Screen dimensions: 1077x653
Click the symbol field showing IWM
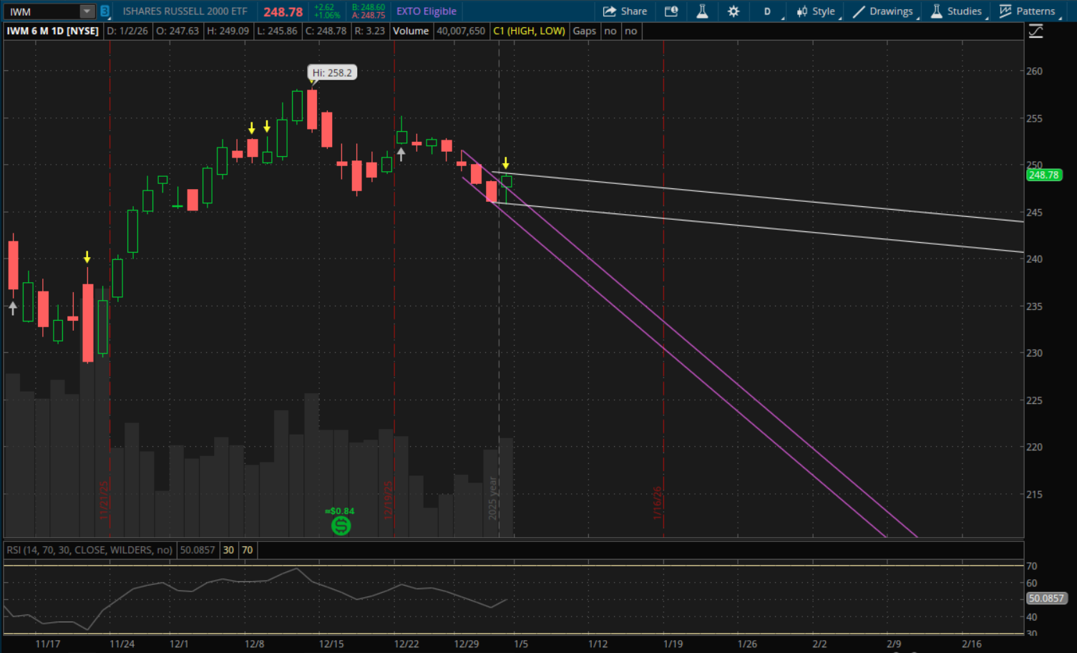click(42, 11)
